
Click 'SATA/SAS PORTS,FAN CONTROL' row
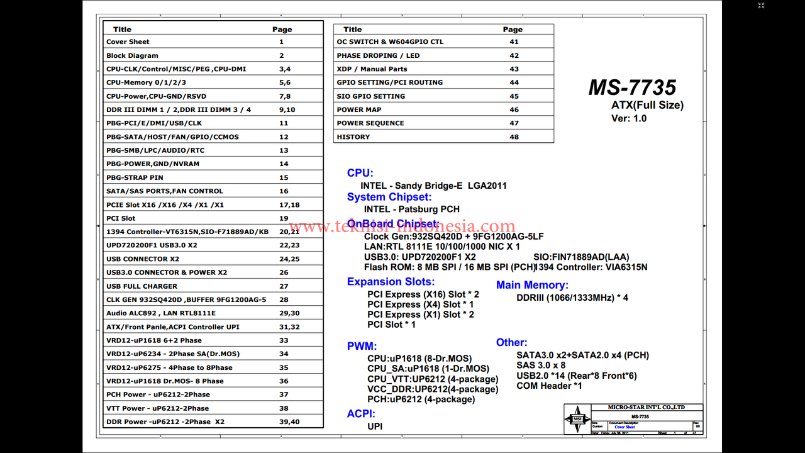tap(213, 191)
